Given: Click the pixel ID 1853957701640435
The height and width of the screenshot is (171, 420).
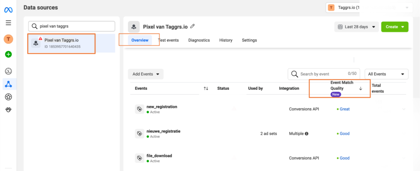Looking at the screenshot, I should coord(62,47).
